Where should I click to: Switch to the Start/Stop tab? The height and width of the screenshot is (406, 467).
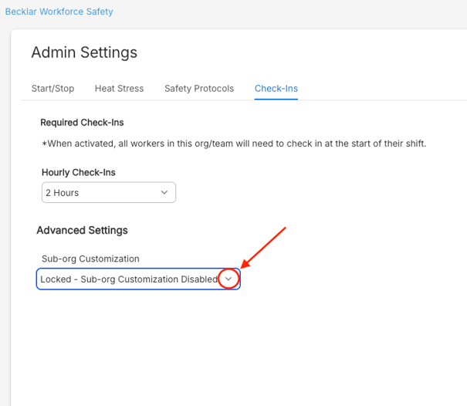pyautogui.click(x=52, y=88)
